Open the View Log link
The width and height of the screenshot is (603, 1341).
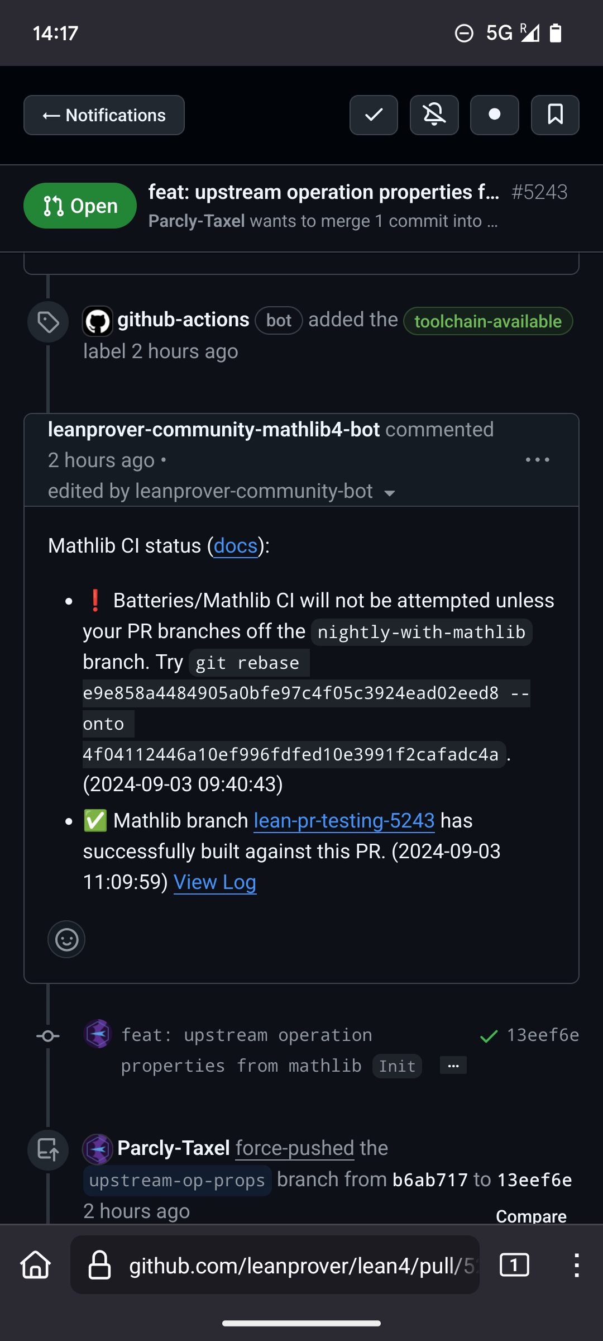pos(215,882)
